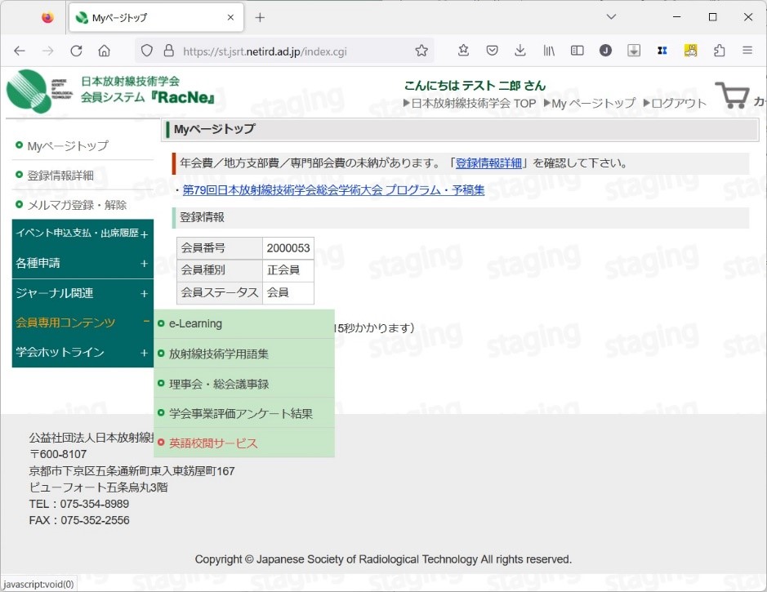Click the ログアウト link in the header
The height and width of the screenshot is (592, 767).
(678, 104)
